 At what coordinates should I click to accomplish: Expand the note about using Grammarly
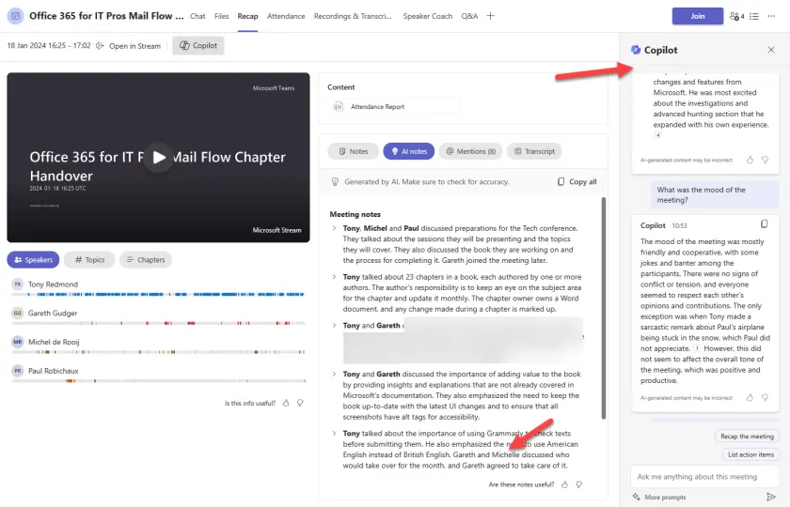tap(334, 433)
